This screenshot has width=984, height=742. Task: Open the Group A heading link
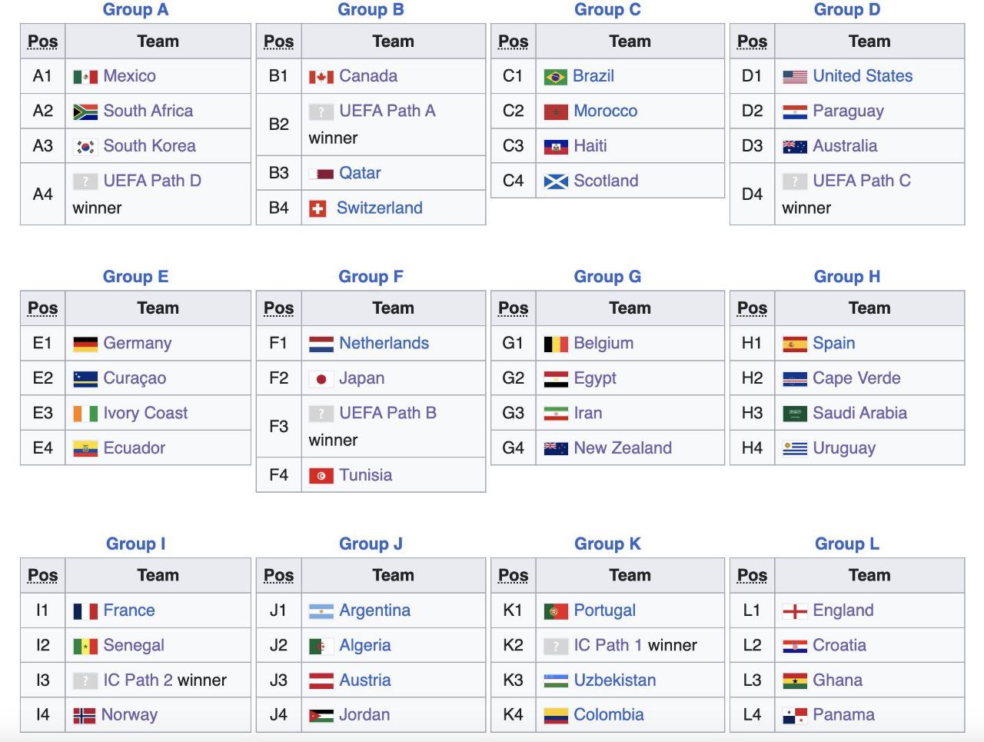(x=135, y=10)
